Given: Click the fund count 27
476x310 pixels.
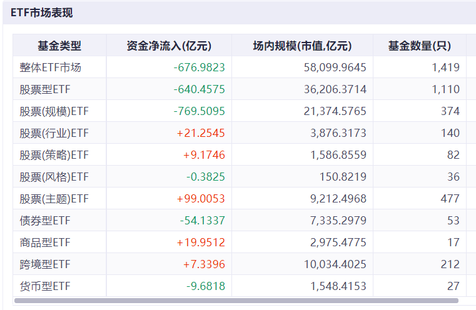Looking at the screenshot, I should click(453, 286).
